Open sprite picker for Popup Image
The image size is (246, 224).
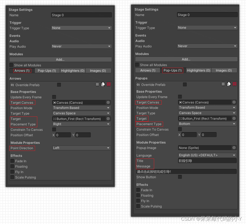tap(234, 148)
